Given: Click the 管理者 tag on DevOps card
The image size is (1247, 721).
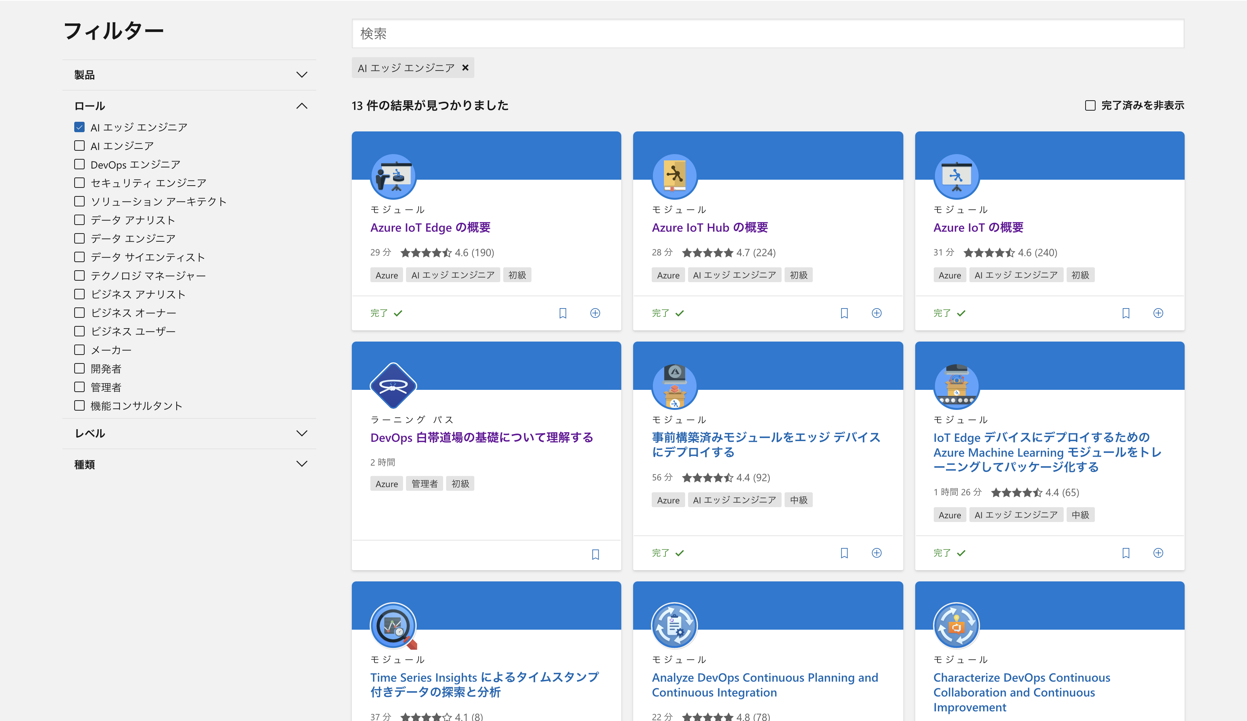Looking at the screenshot, I should pyautogui.click(x=424, y=484).
